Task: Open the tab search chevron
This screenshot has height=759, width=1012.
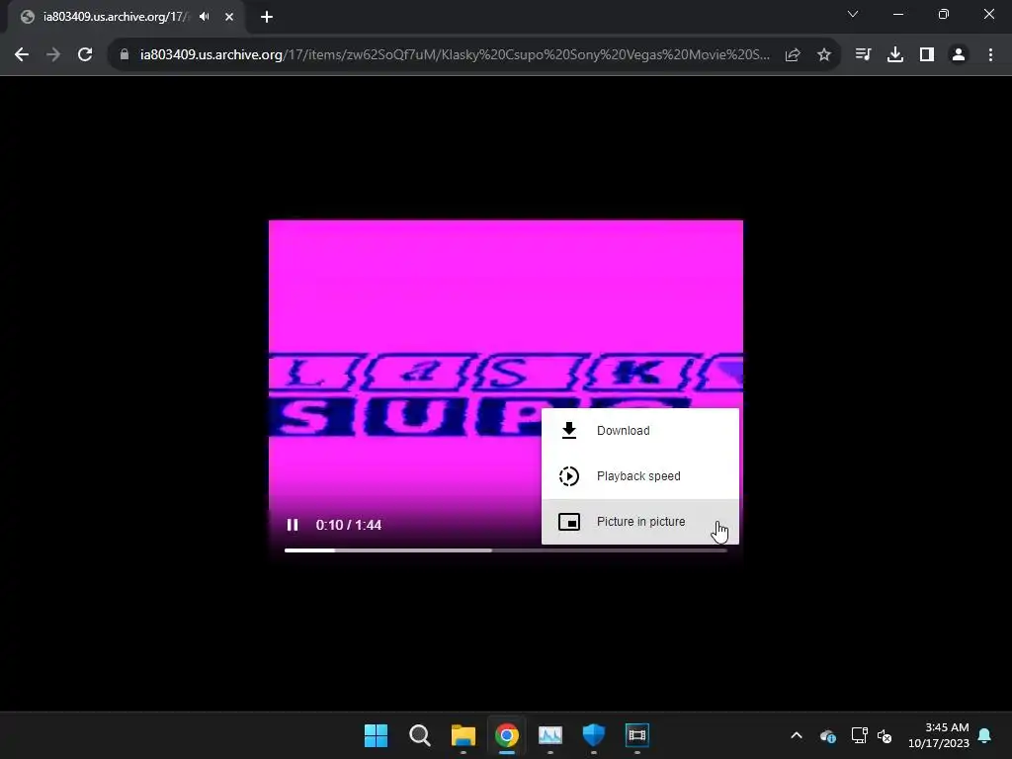Action: coord(853,14)
